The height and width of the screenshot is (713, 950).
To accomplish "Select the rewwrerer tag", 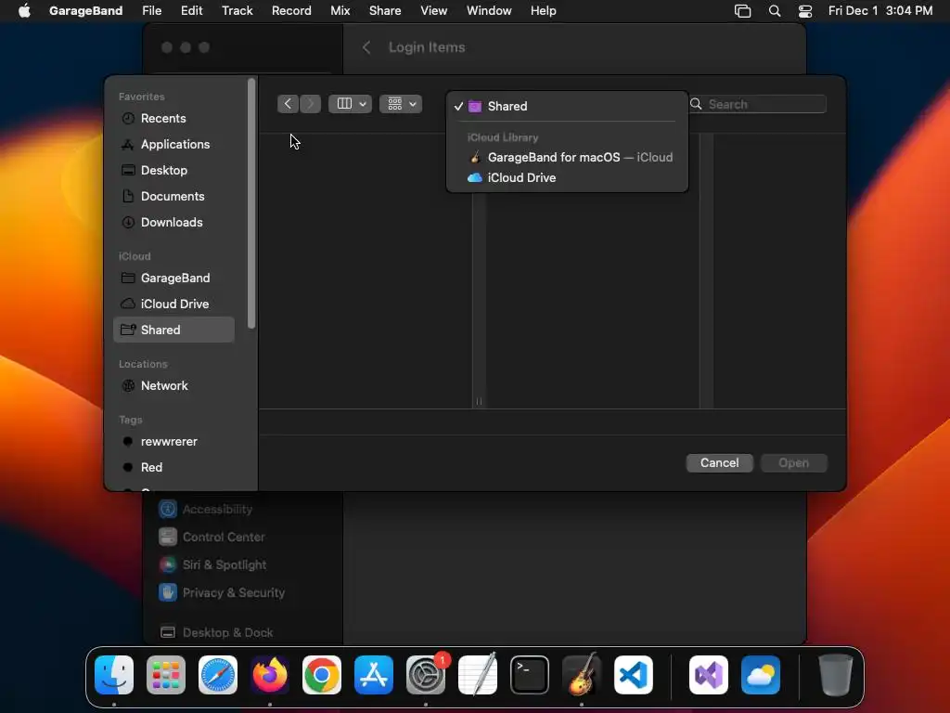I will click(173, 441).
